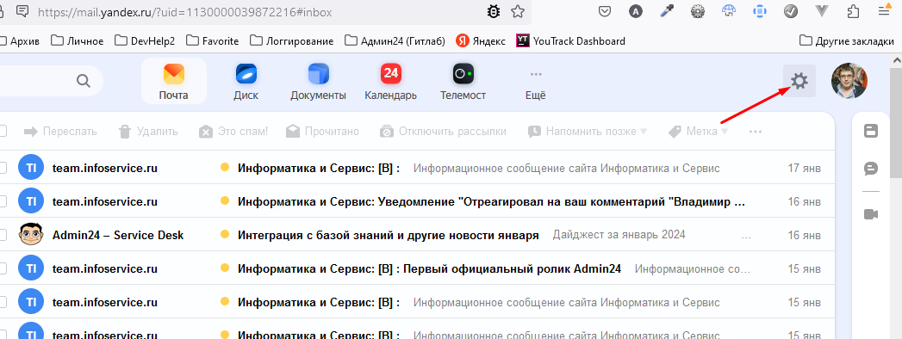902x339 pixels.
Task: Open the Почта mail service
Action: [174, 82]
